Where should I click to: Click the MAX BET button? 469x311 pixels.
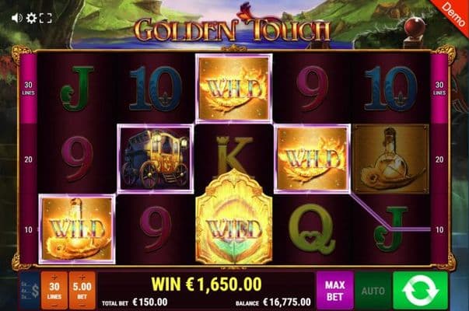tap(334, 290)
